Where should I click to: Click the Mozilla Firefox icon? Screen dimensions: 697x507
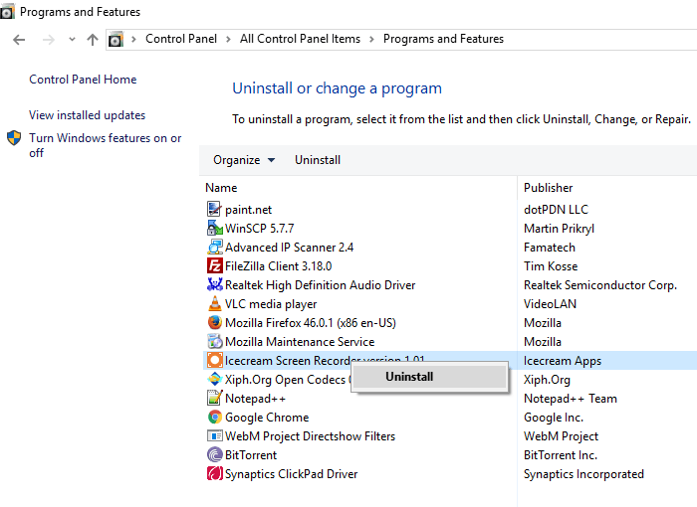click(214, 322)
